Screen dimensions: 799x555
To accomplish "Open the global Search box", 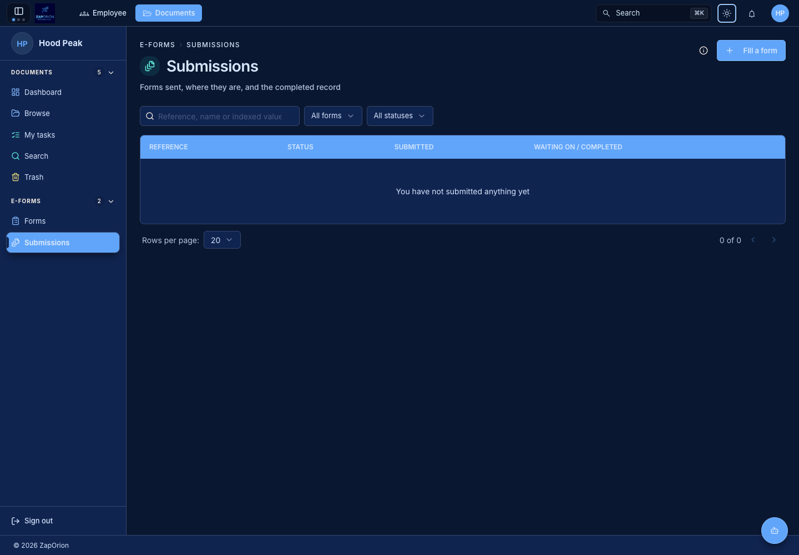I will (x=654, y=13).
